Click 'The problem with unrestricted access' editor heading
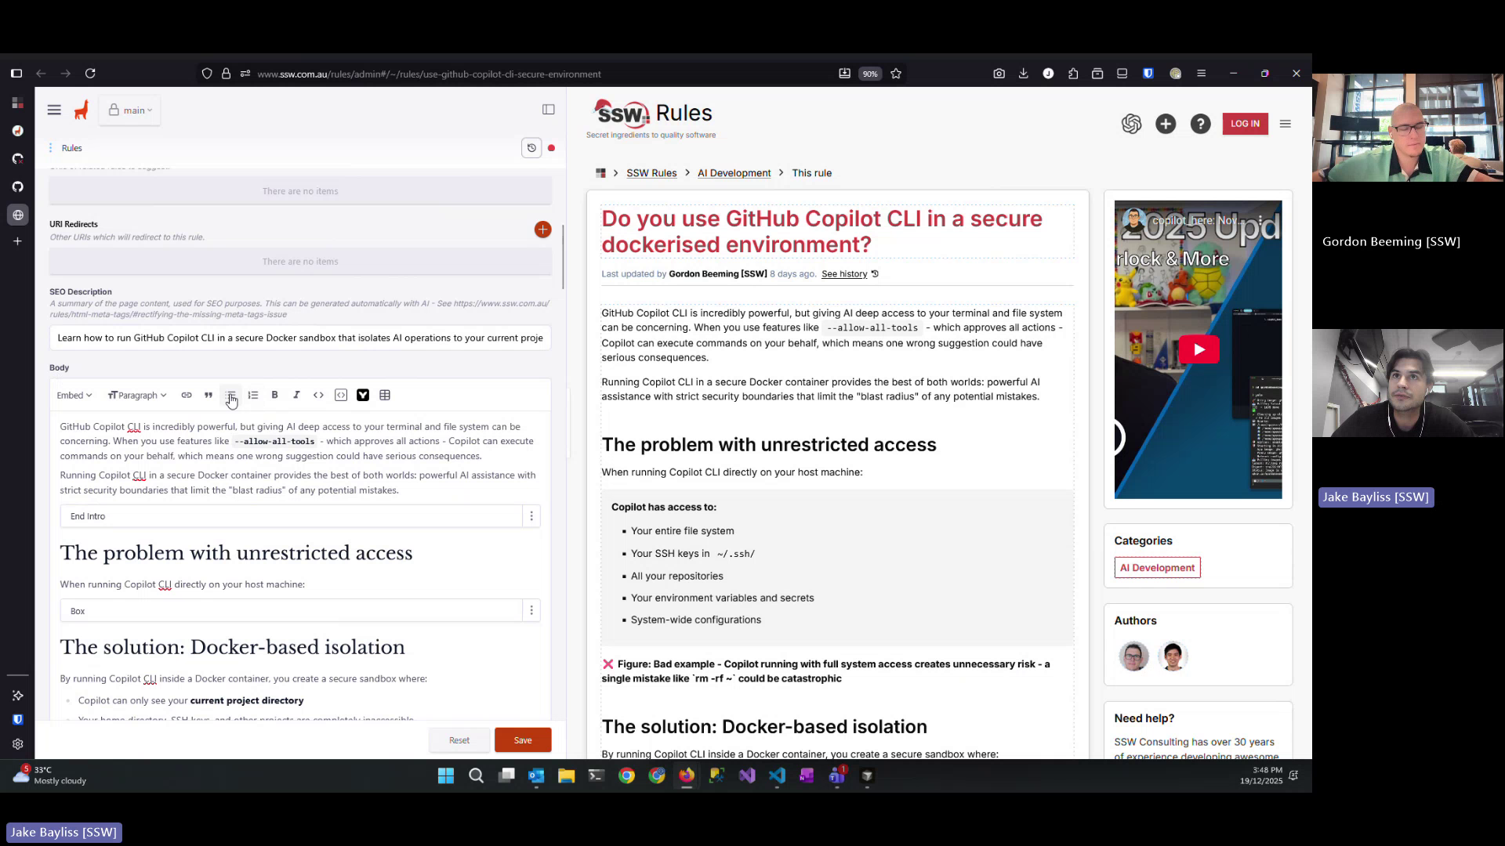Viewport: 1505px width, 846px height. [x=236, y=553]
